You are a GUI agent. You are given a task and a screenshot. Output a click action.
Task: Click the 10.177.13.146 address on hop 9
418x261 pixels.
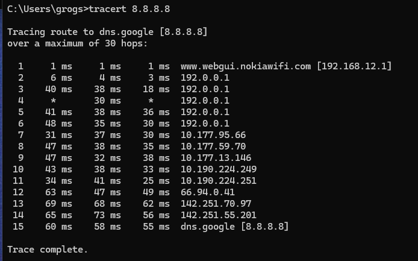[216, 158]
